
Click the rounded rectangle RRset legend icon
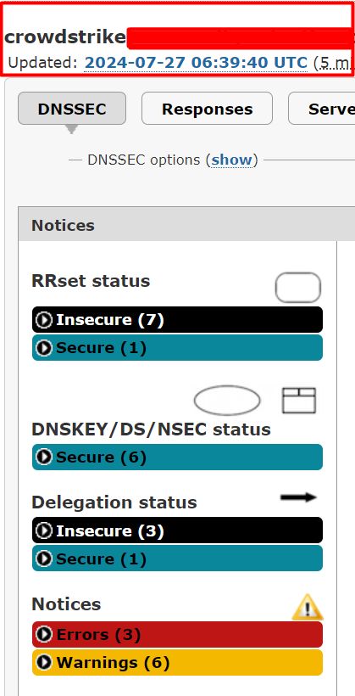(x=298, y=288)
